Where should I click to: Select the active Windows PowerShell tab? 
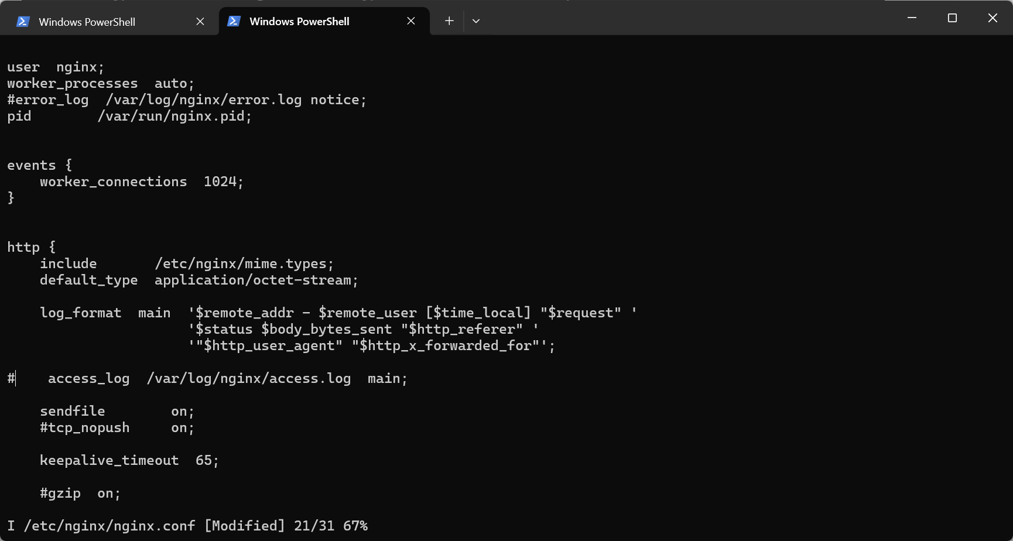click(x=299, y=21)
